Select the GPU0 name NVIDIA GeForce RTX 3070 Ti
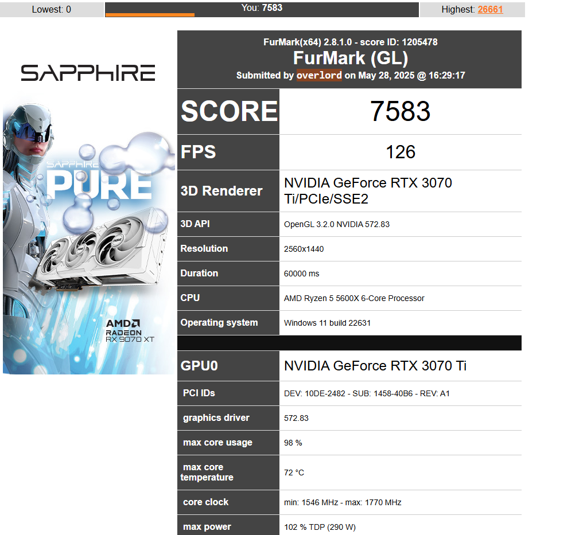This screenshot has height=535, width=587. 375,366
